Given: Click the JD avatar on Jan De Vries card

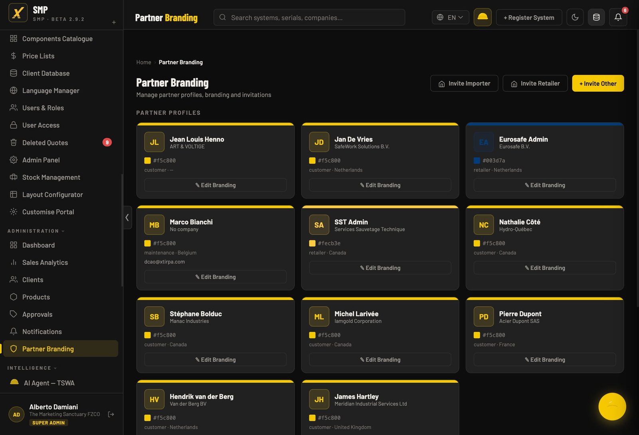Looking at the screenshot, I should 319,142.
